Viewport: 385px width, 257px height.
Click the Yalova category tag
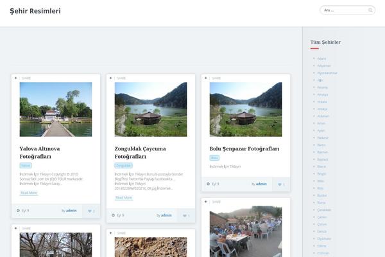pyautogui.click(x=26, y=166)
